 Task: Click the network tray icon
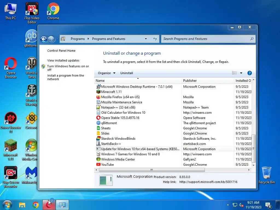click(235, 205)
